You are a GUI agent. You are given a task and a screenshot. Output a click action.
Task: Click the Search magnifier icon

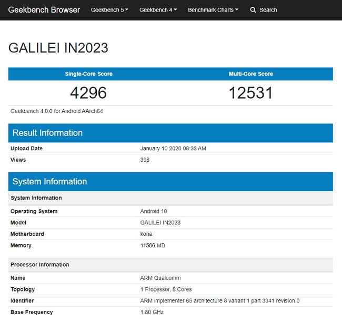coord(253,10)
